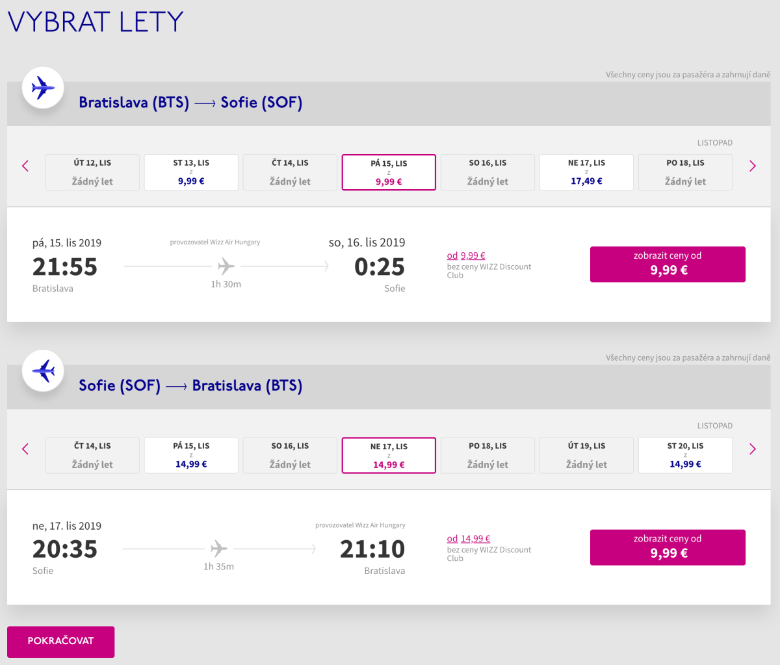The height and width of the screenshot is (665, 780).
Task: Show earlier return dates with left arrow
Action: point(25,449)
